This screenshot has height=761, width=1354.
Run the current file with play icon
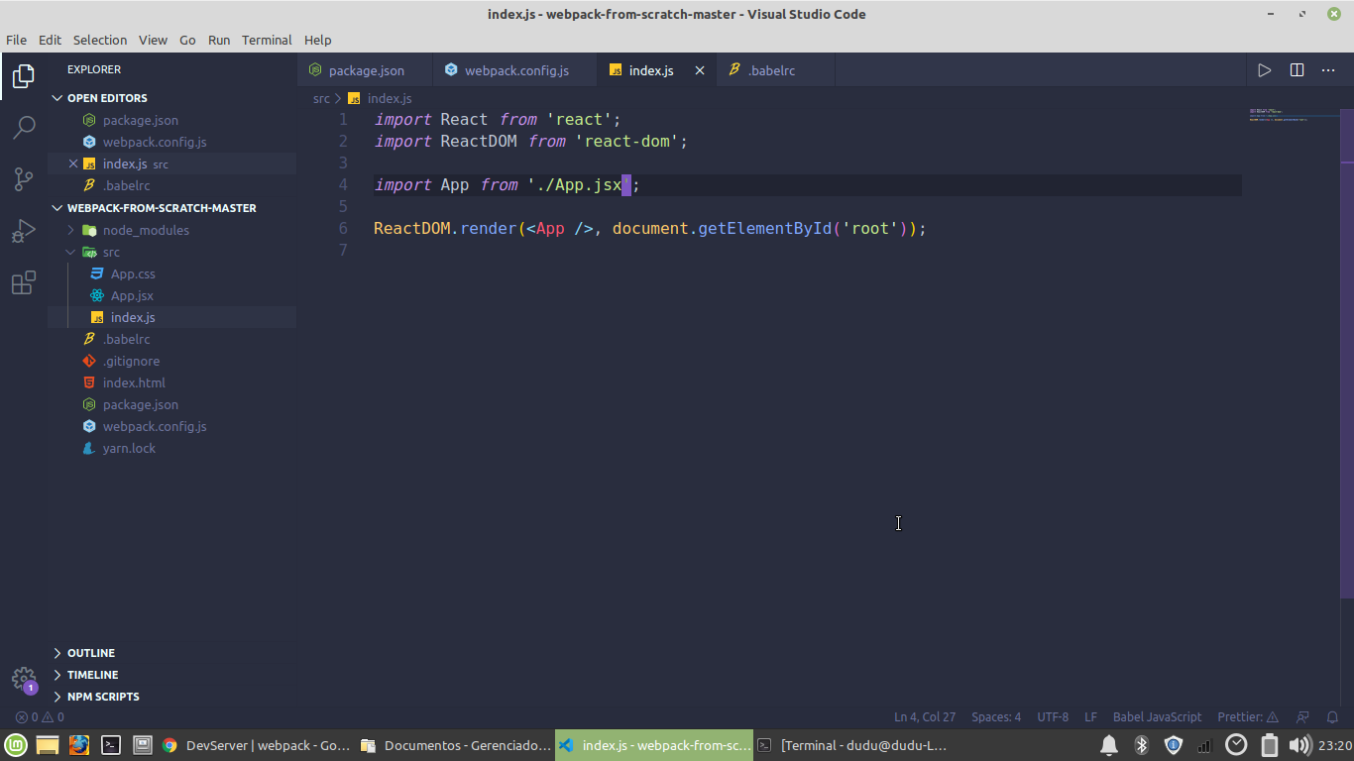pos(1264,70)
